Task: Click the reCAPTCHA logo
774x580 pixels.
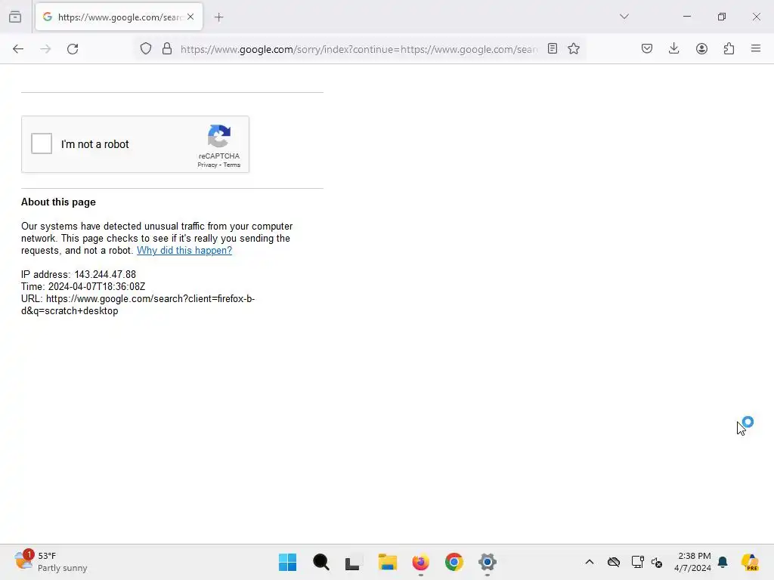Action: click(219, 136)
